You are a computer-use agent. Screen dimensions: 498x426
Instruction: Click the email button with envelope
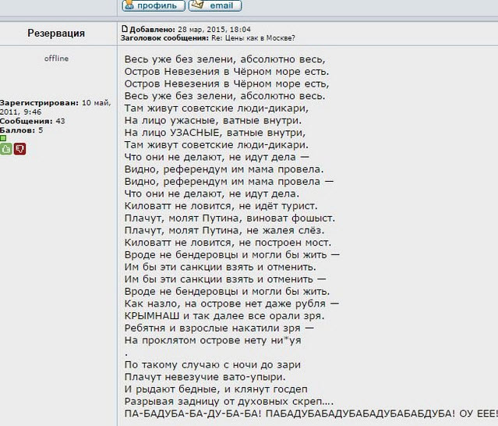[x=215, y=5]
